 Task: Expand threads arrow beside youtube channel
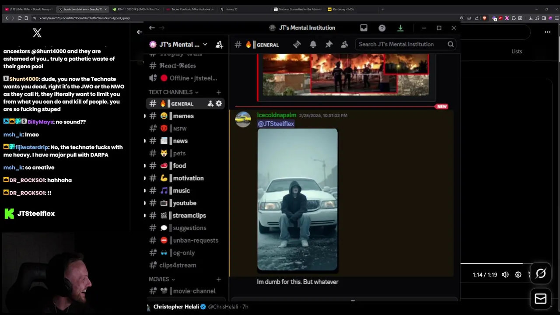coord(145,203)
